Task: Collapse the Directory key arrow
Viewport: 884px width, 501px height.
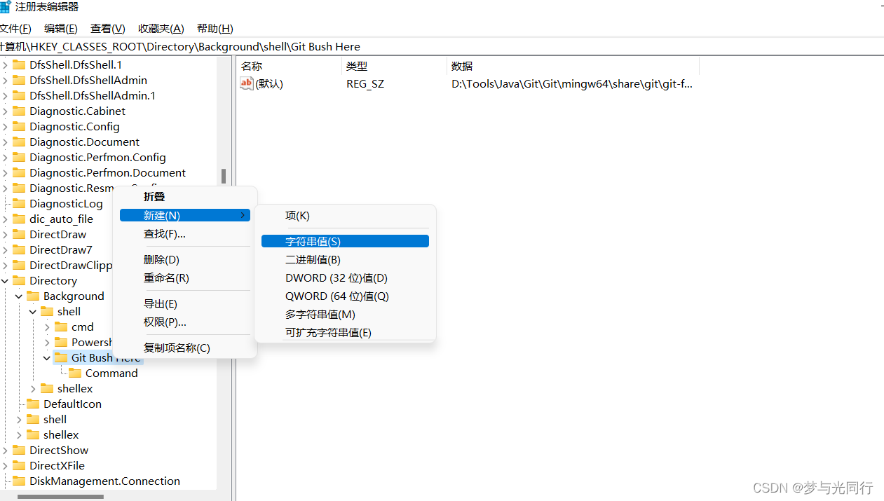Action: pyautogui.click(x=5, y=280)
